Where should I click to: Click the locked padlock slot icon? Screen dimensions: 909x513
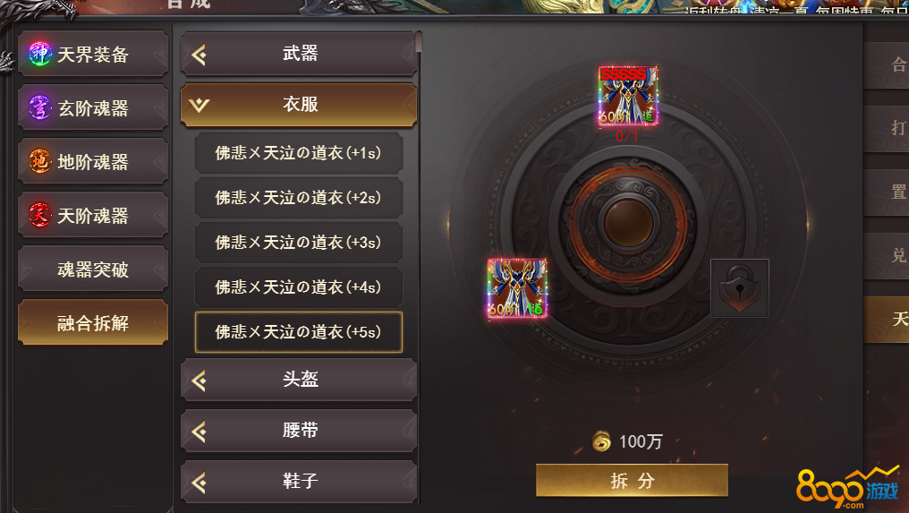(740, 288)
